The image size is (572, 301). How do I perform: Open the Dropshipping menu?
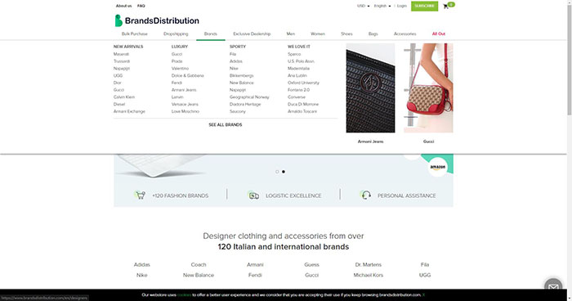coord(176,34)
